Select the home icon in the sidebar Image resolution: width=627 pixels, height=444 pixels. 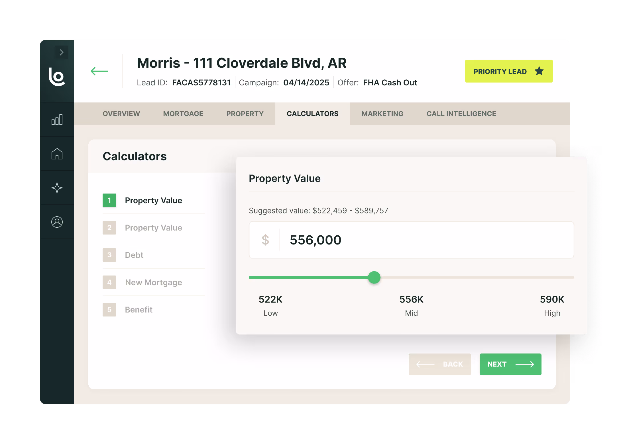(x=57, y=154)
